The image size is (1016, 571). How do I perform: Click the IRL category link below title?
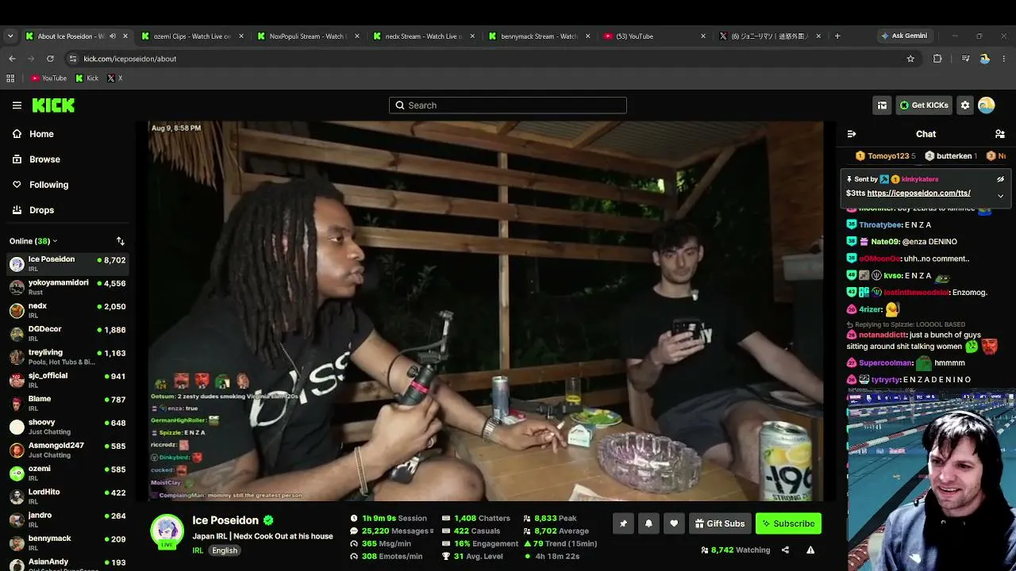(x=198, y=550)
